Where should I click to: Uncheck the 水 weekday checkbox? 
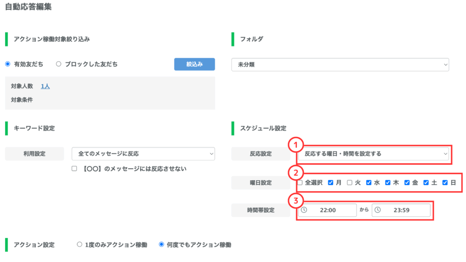pyautogui.click(x=369, y=182)
